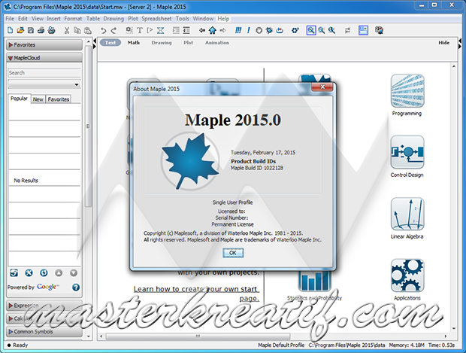
Task: Open the Help menu
Action: click(x=223, y=19)
